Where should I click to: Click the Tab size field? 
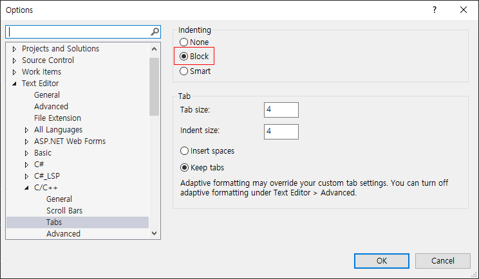click(281, 110)
